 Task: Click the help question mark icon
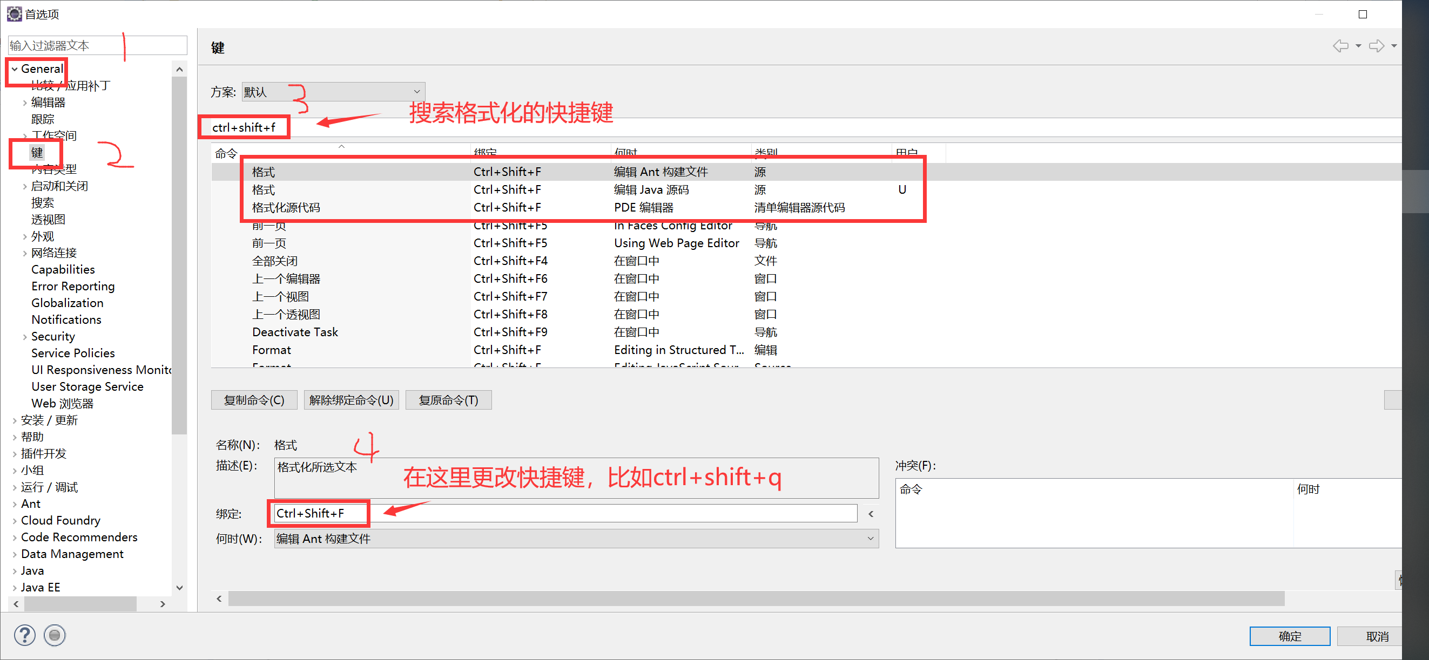[24, 635]
